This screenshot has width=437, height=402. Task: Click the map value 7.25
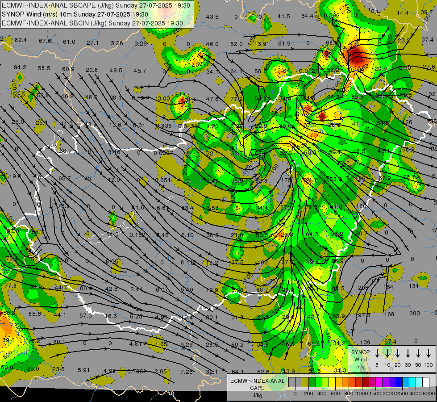click(187, 372)
